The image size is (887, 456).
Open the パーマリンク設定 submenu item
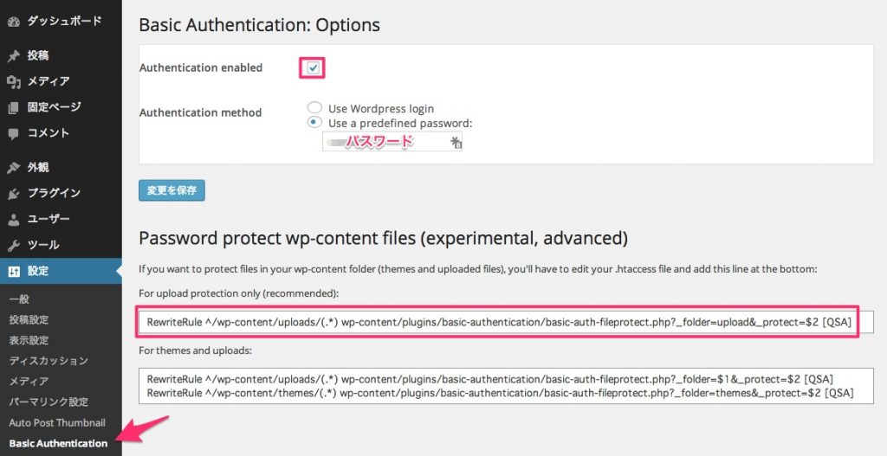coord(49,401)
